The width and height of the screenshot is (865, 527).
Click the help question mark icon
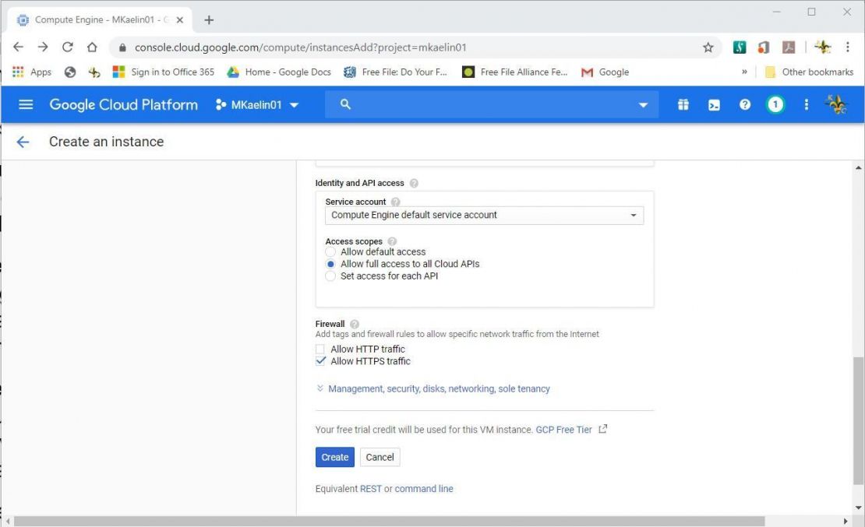click(x=745, y=104)
